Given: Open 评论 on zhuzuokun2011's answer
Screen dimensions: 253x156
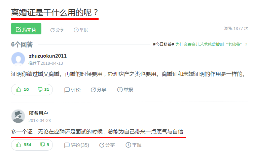Looking at the screenshot, I should tap(72, 90).
